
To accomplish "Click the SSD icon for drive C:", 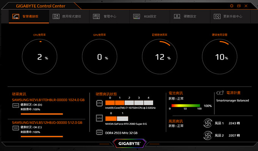I will pyautogui.click(x=16, y=128).
